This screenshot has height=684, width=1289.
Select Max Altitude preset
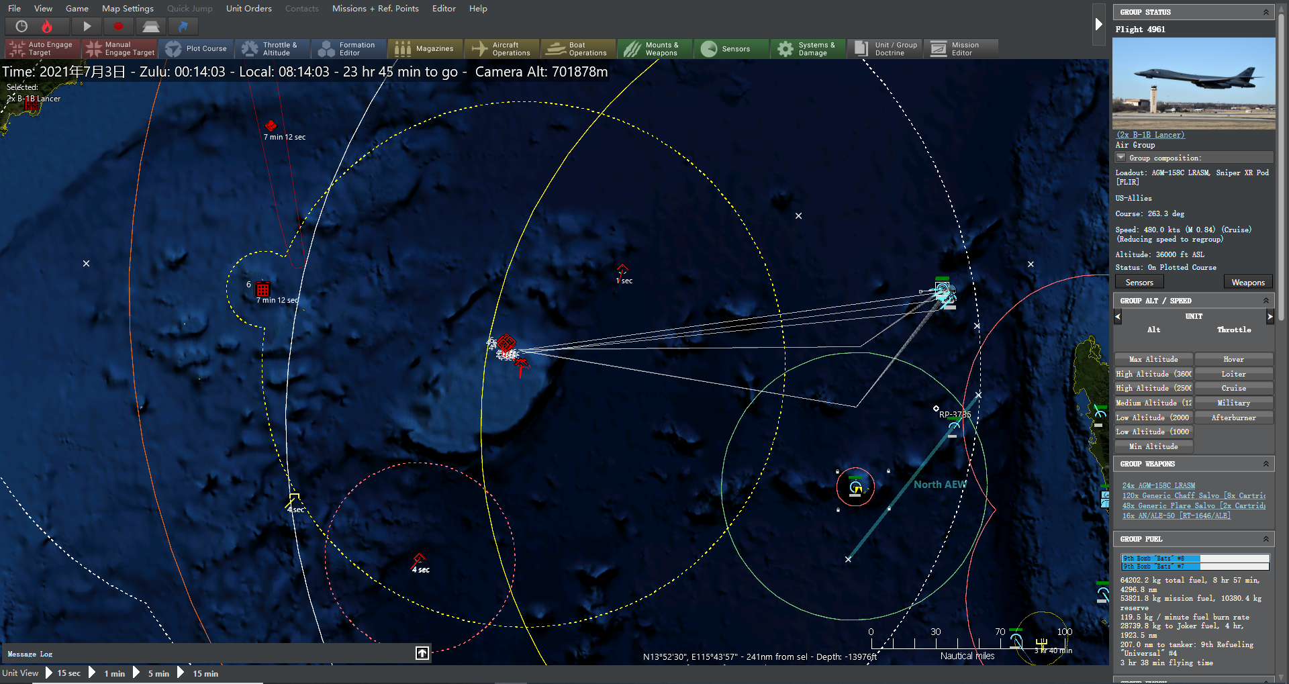pos(1153,360)
